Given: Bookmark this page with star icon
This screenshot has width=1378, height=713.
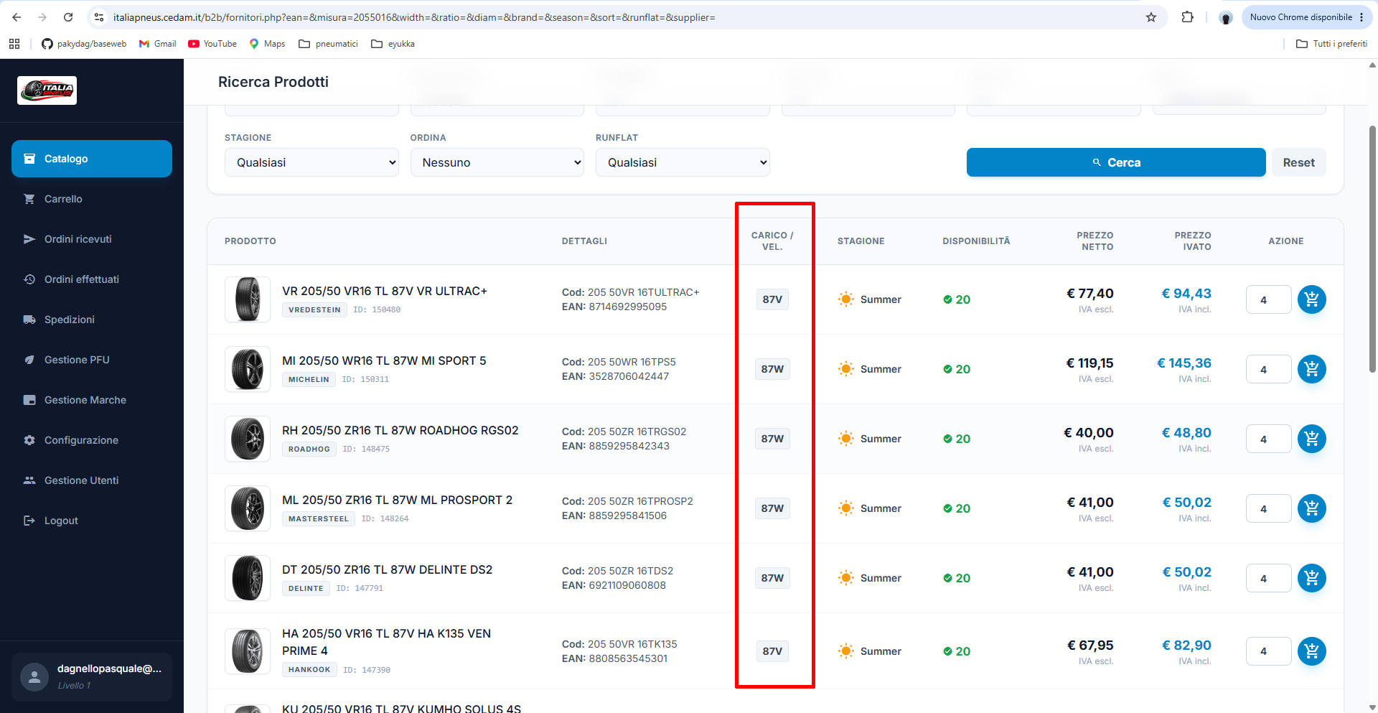Looking at the screenshot, I should (1151, 17).
